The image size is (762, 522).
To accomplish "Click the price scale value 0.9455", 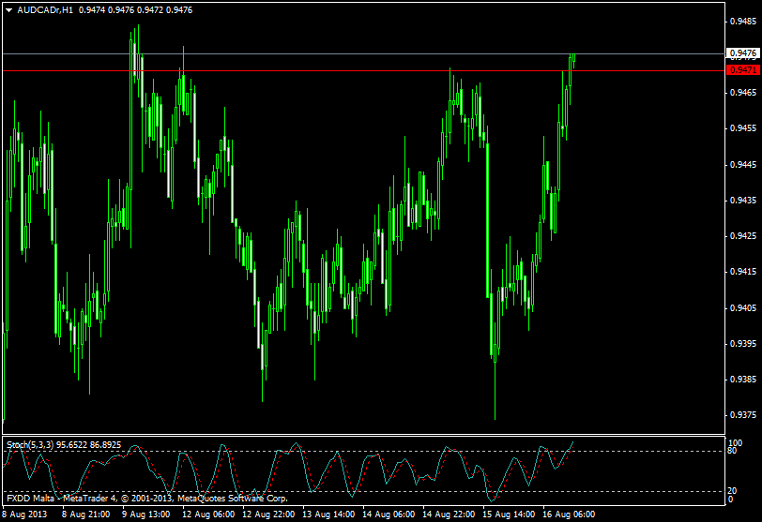I will coord(743,128).
